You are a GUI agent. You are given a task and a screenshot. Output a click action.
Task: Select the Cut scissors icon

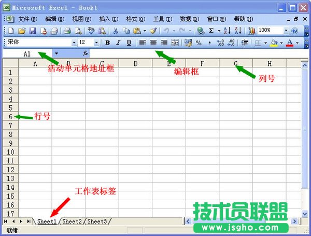[116, 31]
